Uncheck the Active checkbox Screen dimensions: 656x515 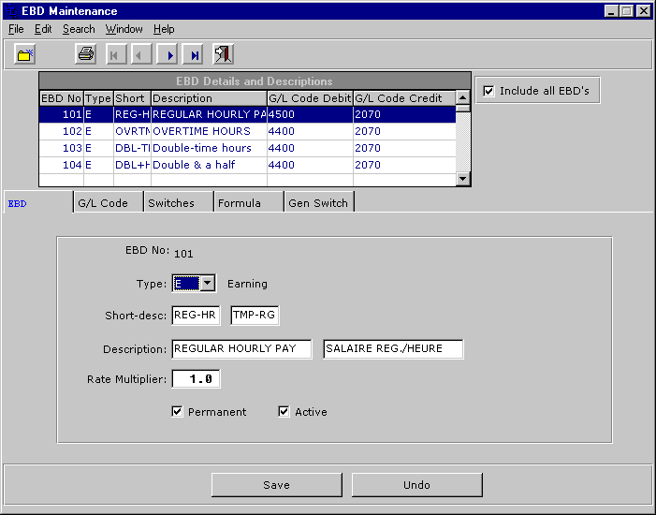[x=284, y=412]
